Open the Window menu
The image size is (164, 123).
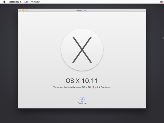click(35, 2)
